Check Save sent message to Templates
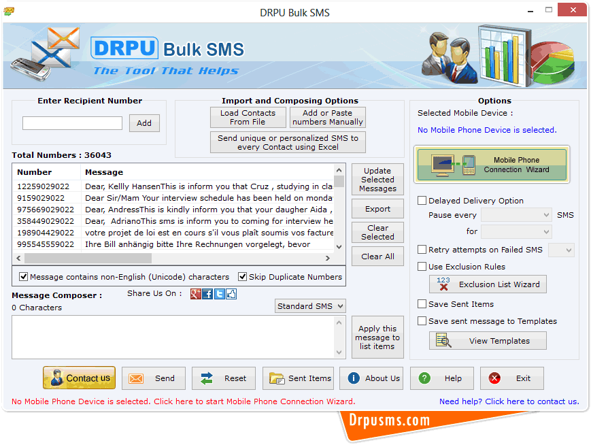This screenshot has height=445, width=591. click(x=422, y=321)
